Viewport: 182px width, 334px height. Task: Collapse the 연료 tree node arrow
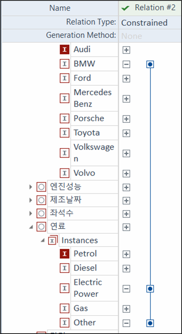tap(31, 227)
